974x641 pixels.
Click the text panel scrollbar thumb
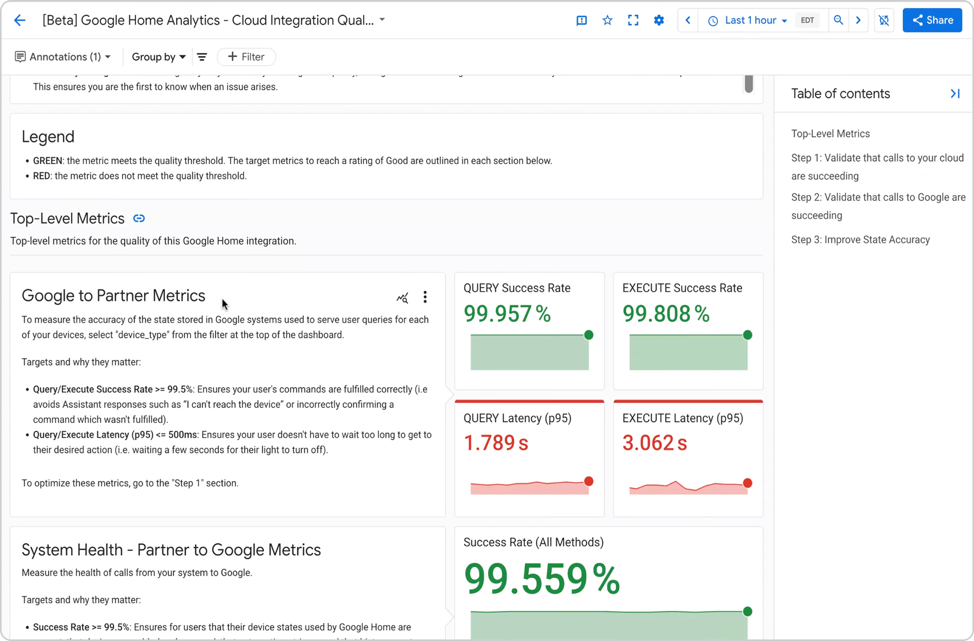click(x=749, y=84)
